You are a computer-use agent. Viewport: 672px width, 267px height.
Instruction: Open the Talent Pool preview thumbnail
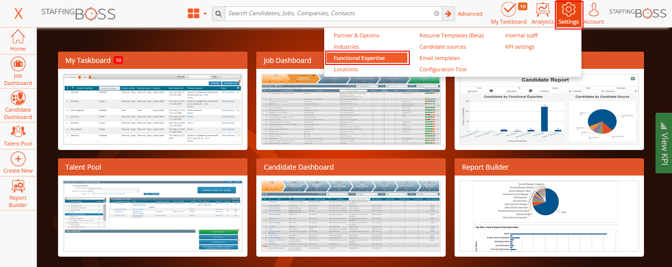153,216
